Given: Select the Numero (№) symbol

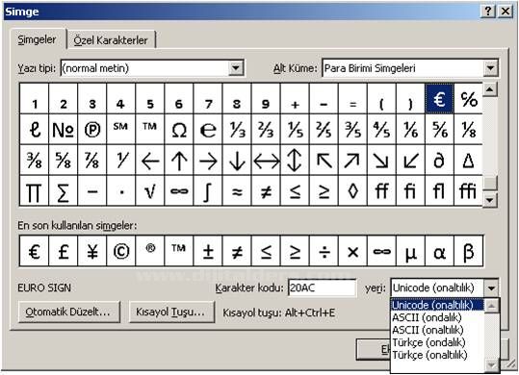Looking at the screenshot, I should 64,130.
